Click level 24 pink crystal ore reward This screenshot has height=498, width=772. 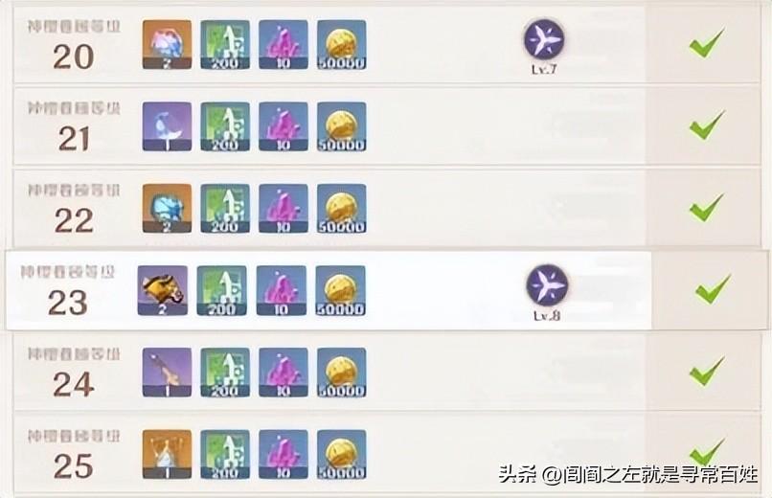point(284,373)
